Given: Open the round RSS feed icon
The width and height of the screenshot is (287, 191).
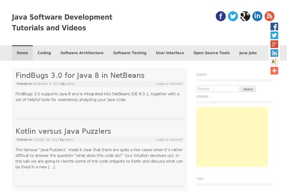Looking at the screenshot, I should (x=269, y=16).
